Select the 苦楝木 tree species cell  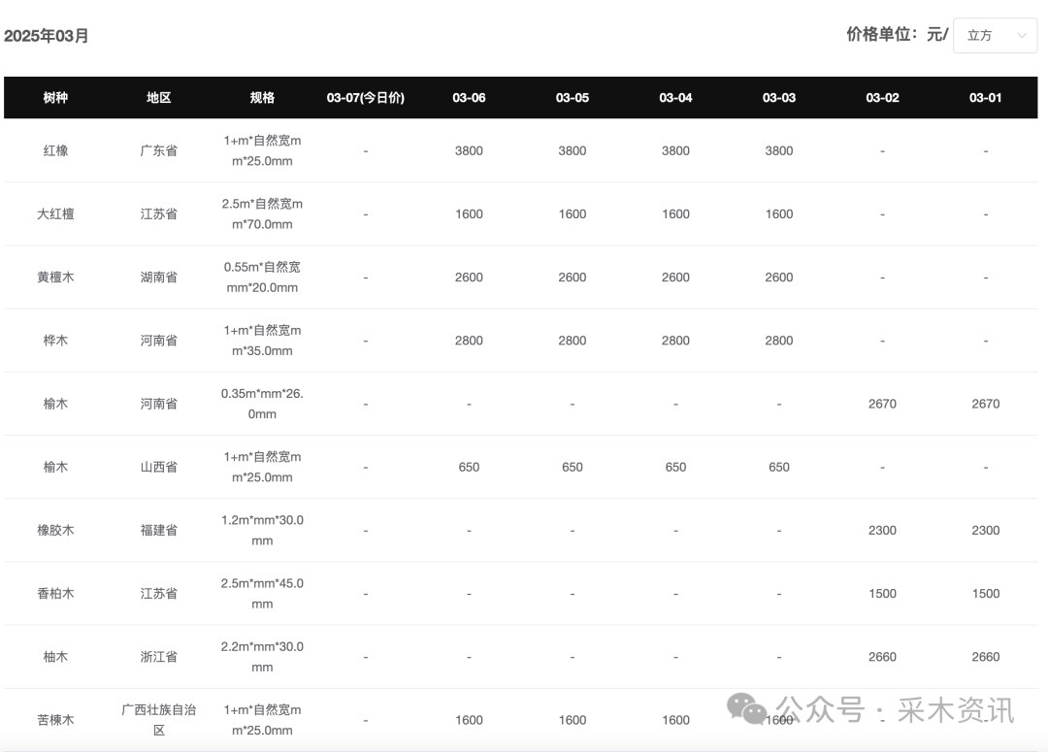(55, 720)
